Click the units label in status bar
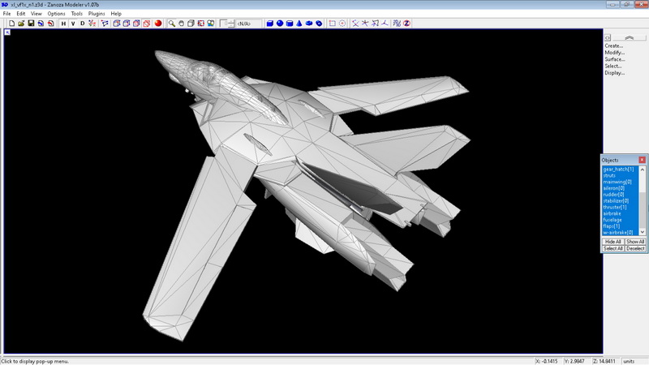Image resolution: width=649 pixels, height=365 pixels. pyautogui.click(x=629, y=361)
